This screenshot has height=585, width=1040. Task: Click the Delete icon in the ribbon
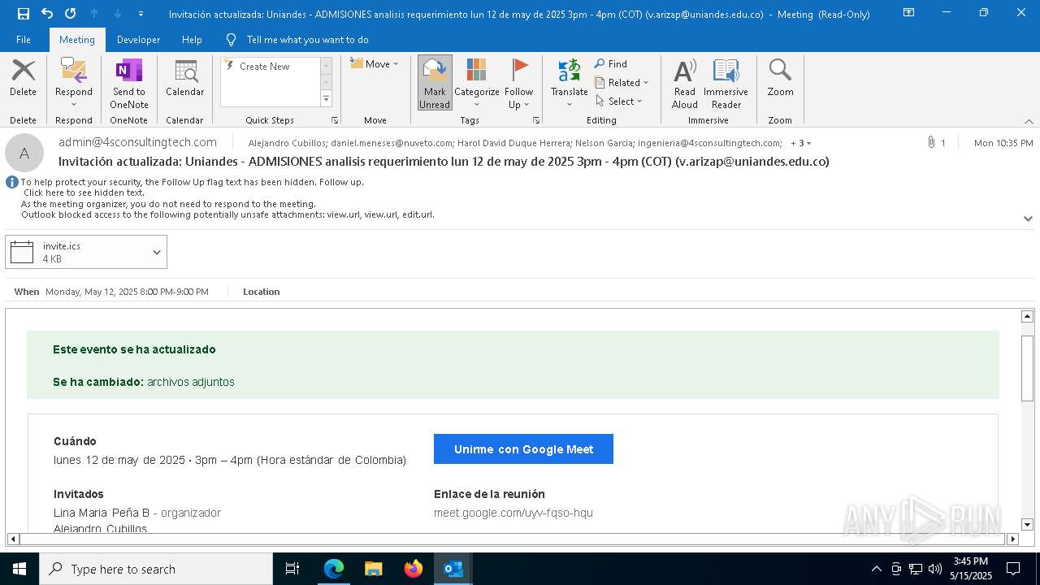pos(23,79)
